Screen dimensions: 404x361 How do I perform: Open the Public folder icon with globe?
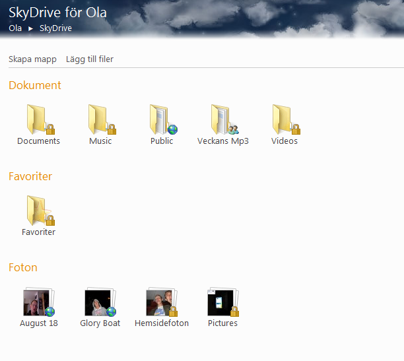tap(163, 119)
